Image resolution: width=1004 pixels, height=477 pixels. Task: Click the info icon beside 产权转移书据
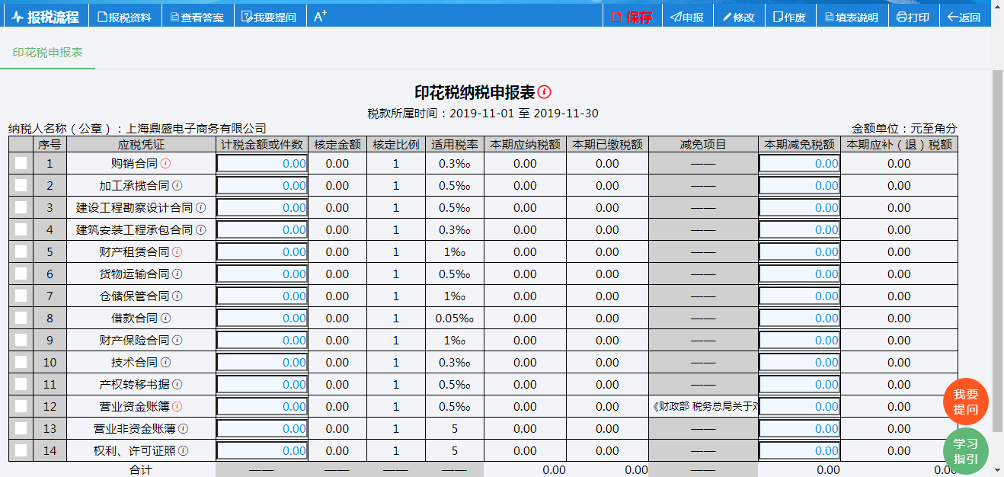click(177, 384)
